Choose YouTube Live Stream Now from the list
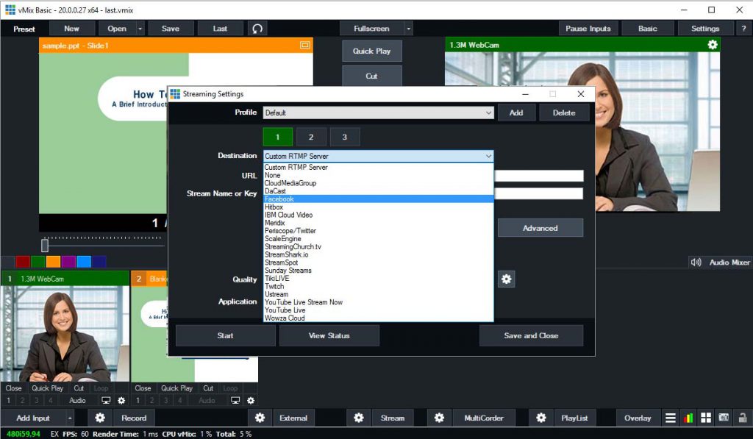 pos(379,302)
